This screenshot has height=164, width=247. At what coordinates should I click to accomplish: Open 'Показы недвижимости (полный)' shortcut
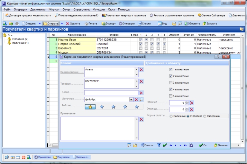point(77,15)
